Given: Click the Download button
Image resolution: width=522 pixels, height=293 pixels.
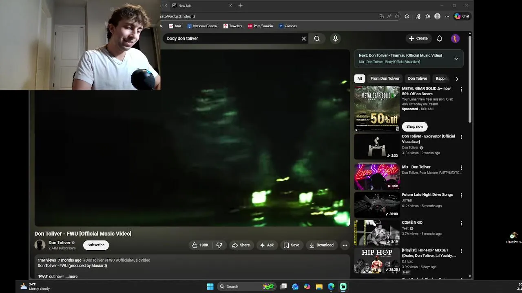Looking at the screenshot, I should click(321, 245).
